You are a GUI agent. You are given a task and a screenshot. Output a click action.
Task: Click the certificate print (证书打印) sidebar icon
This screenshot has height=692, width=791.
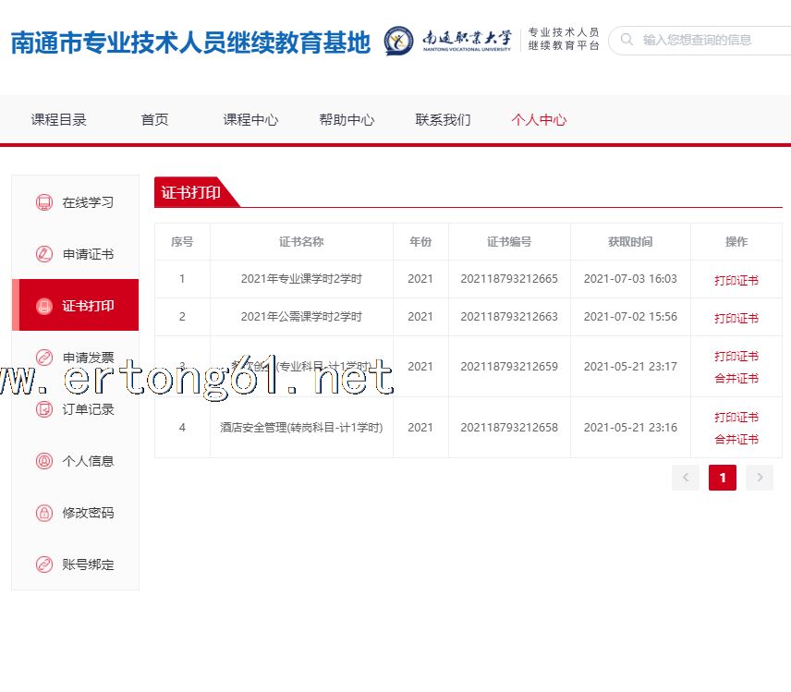pyautogui.click(x=44, y=306)
